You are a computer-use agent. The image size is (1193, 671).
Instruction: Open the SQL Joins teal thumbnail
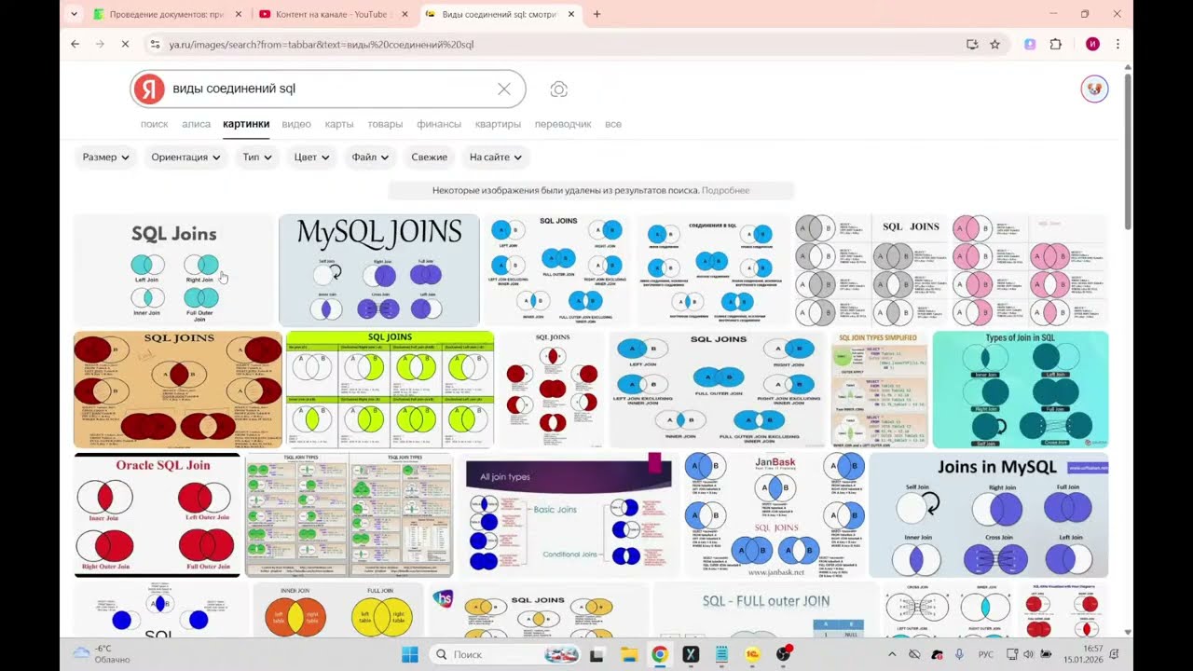(173, 270)
